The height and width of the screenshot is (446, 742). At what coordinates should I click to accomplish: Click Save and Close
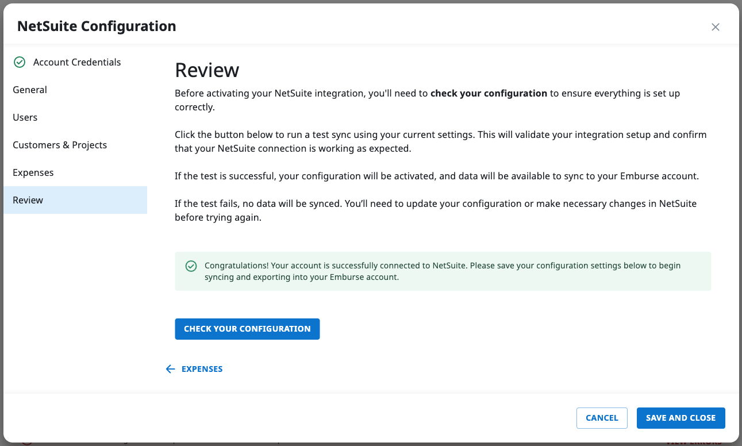(681, 418)
